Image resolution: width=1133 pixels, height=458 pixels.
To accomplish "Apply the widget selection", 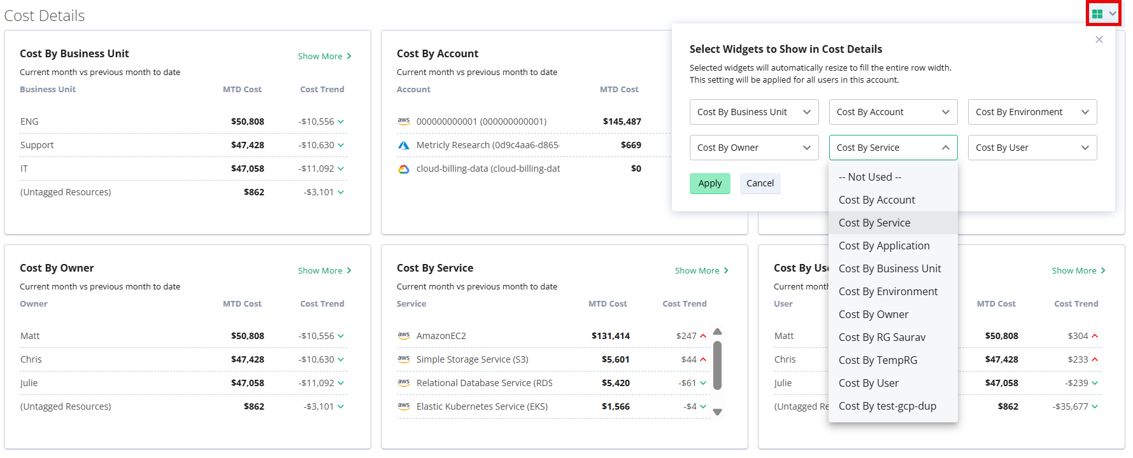I will click(x=709, y=183).
